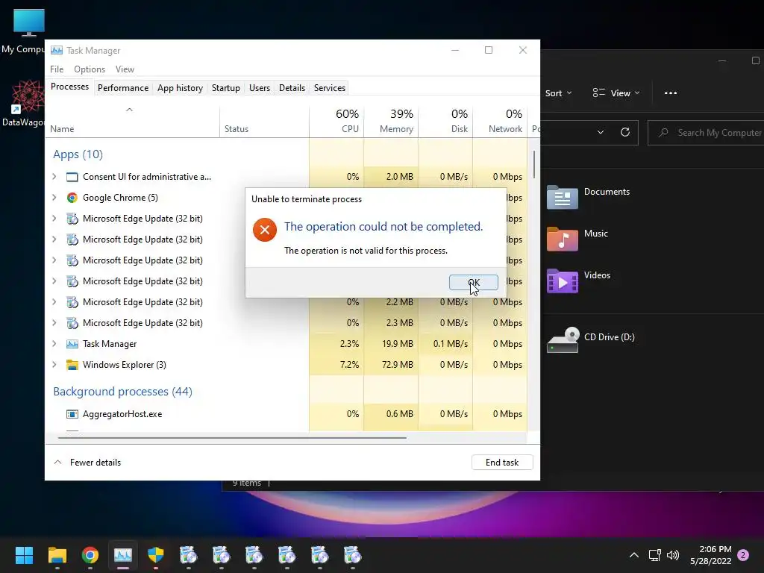Click the network icon in system tray
The height and width of the screenshot is (573, 764).
pos(655,555)
